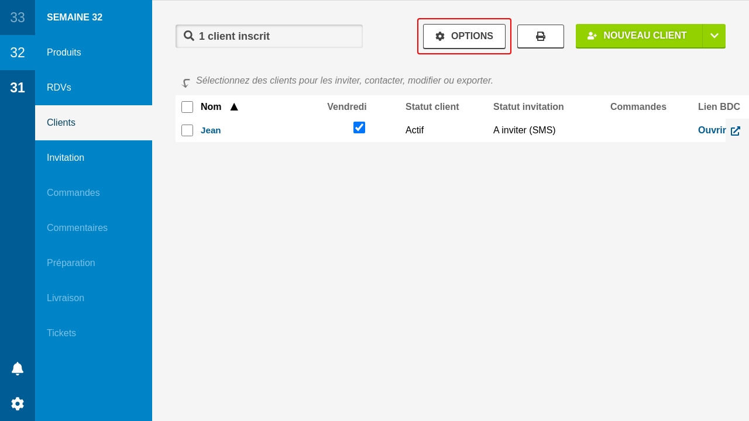Open the Options menu button
Viewport: 749px width, 421px height.
464,36
